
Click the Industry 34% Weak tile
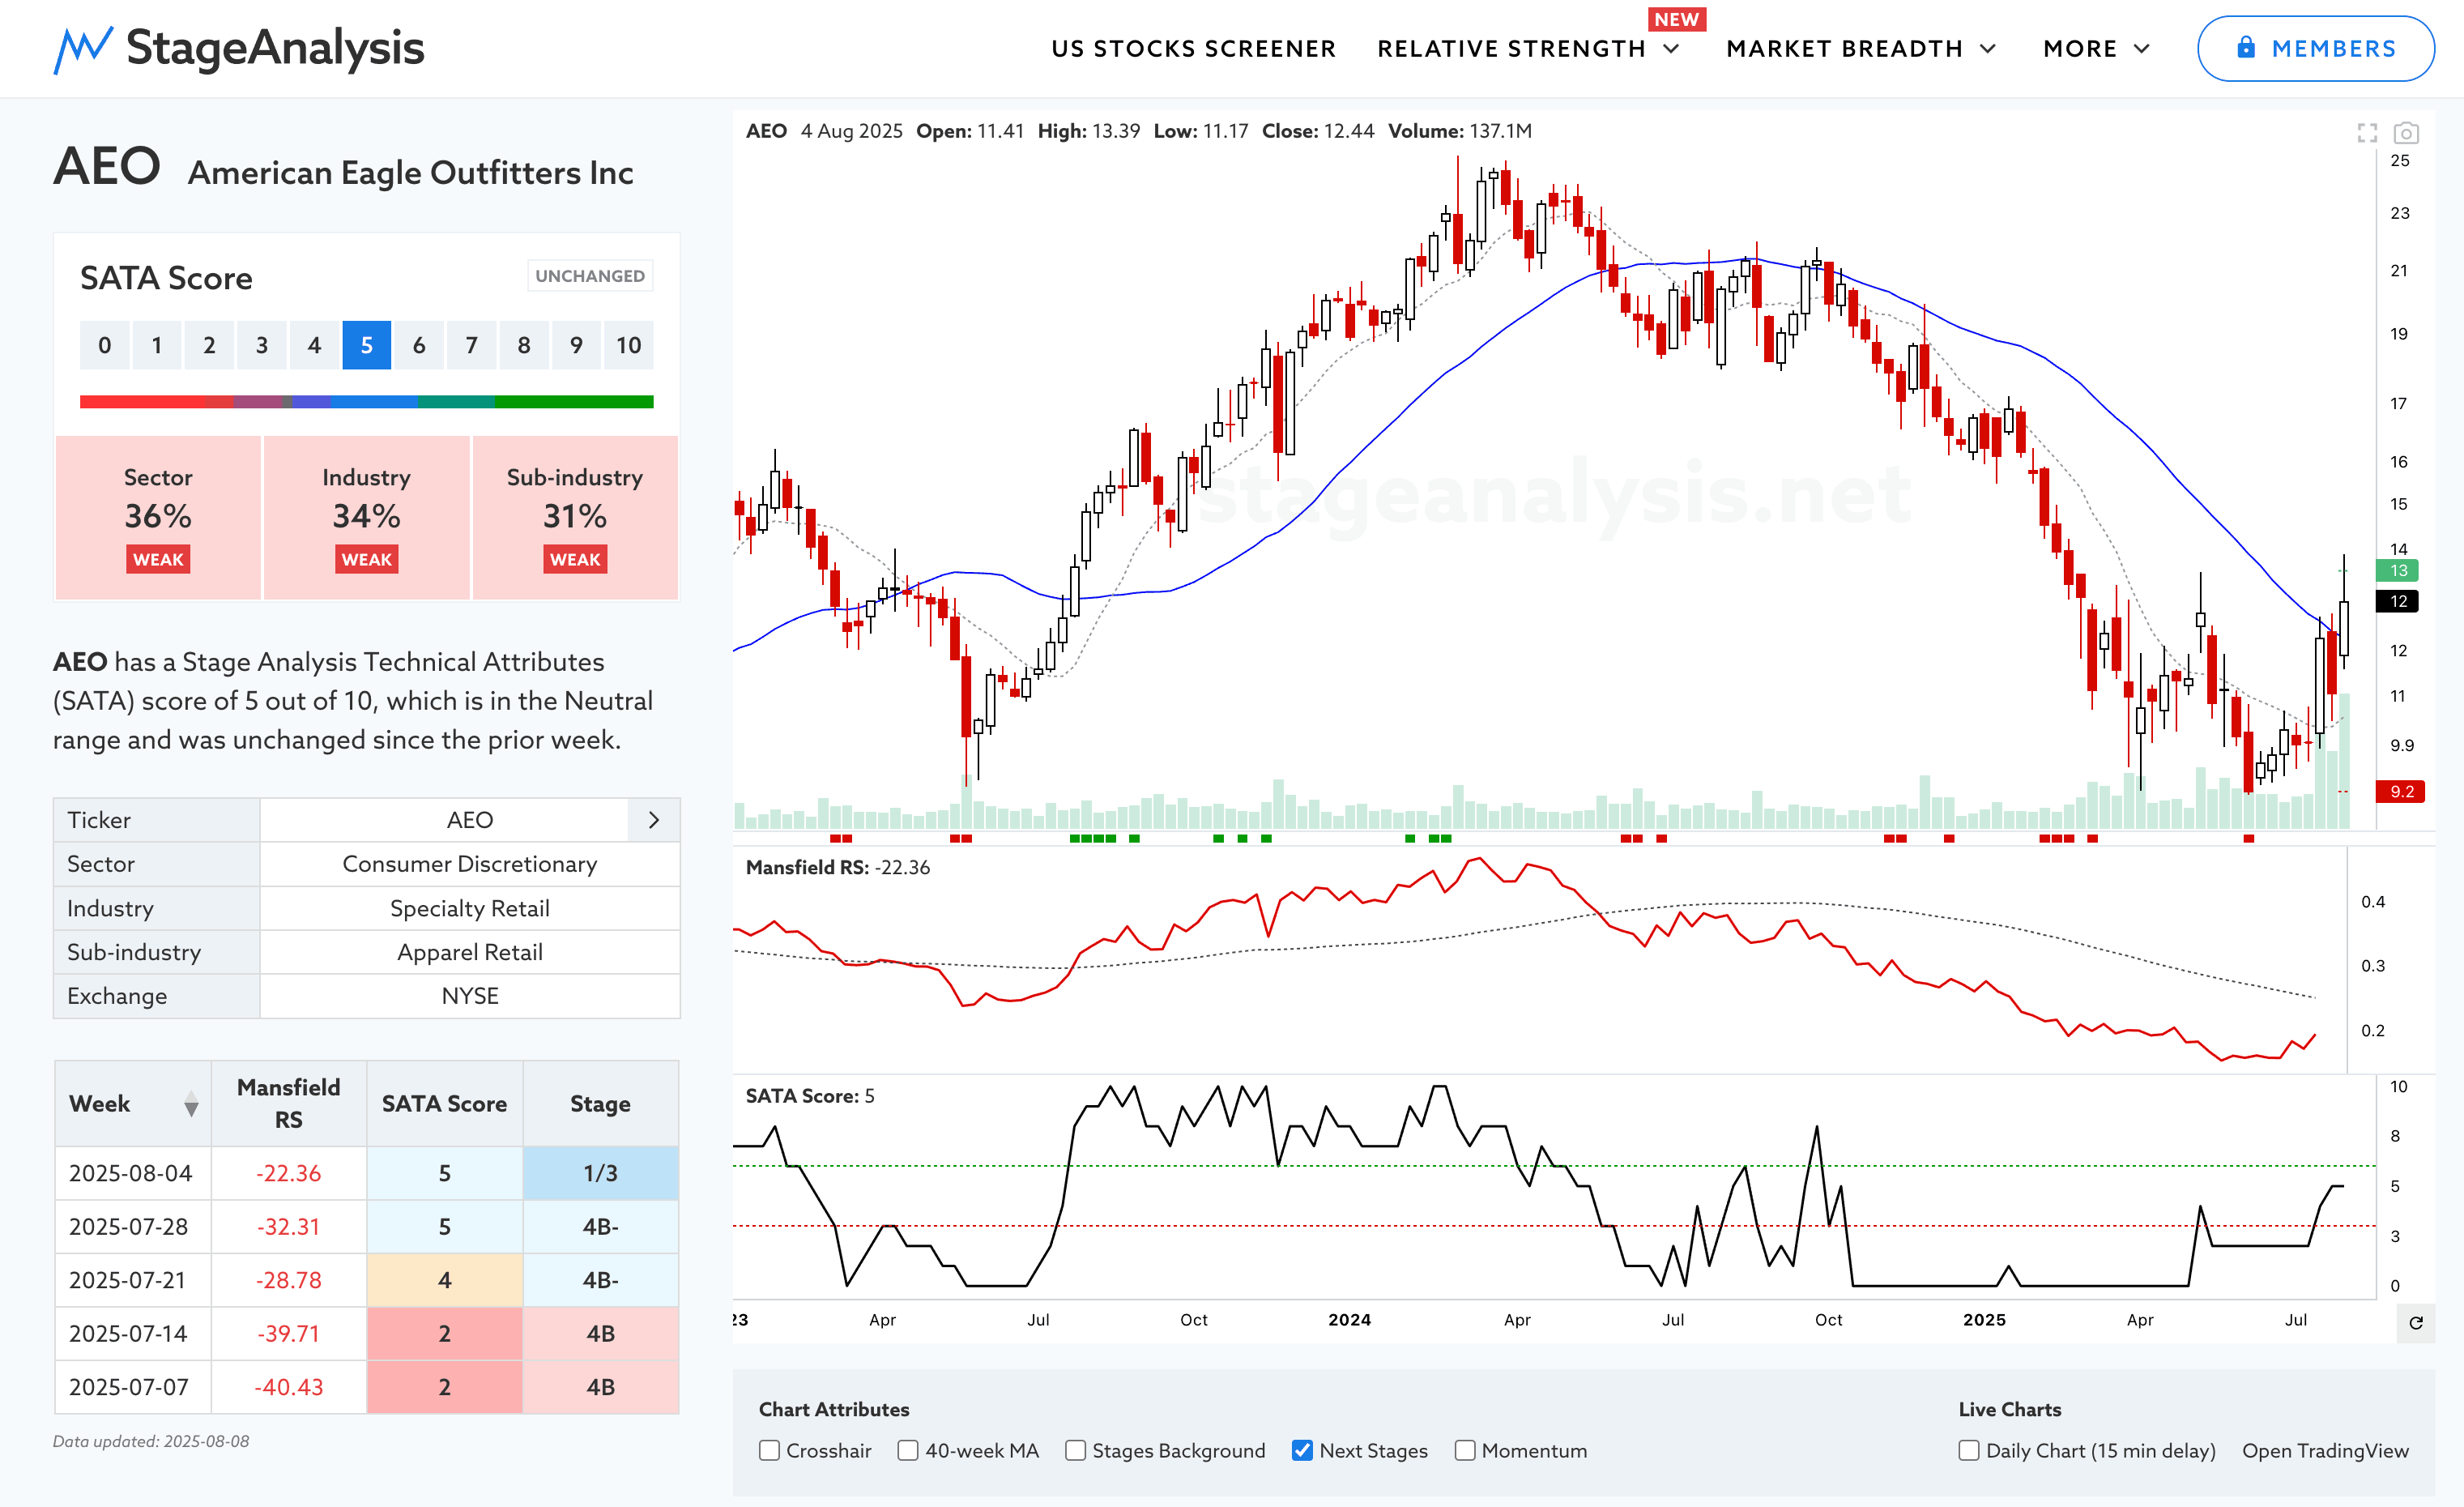[366, 517]
